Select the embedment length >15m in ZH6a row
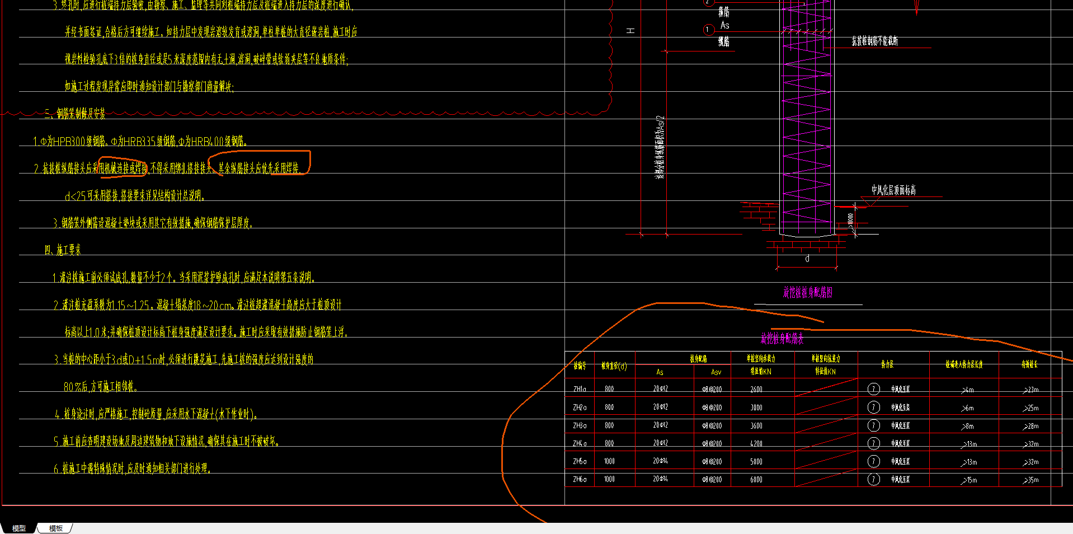The width and height of the screenshot is (1073, 534). pos(970,480)
